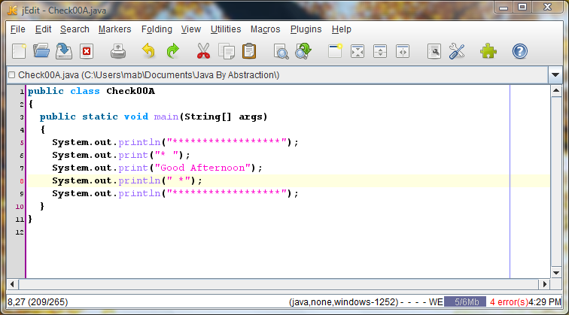Click the 4 error(s) status indicator
The width and height of the screenshot is (569, 315).
click(509, 302)
